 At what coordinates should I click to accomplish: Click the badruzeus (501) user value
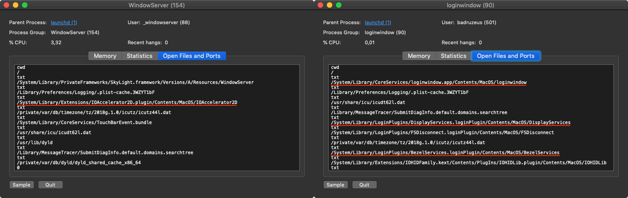[476, 22]
